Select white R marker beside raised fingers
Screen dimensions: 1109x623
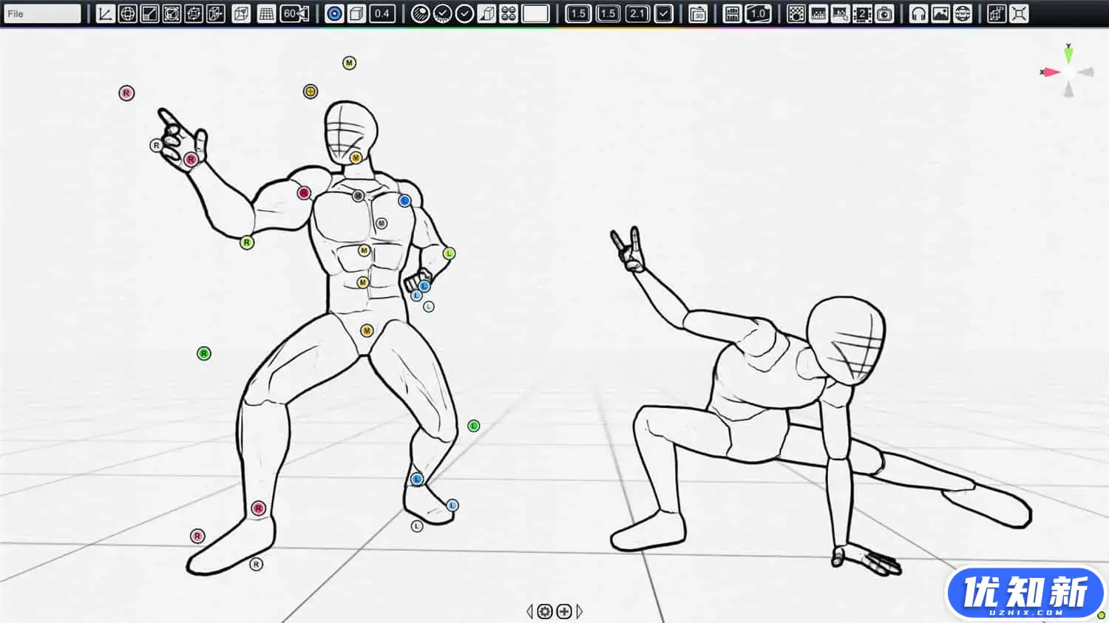click(156, 146)
